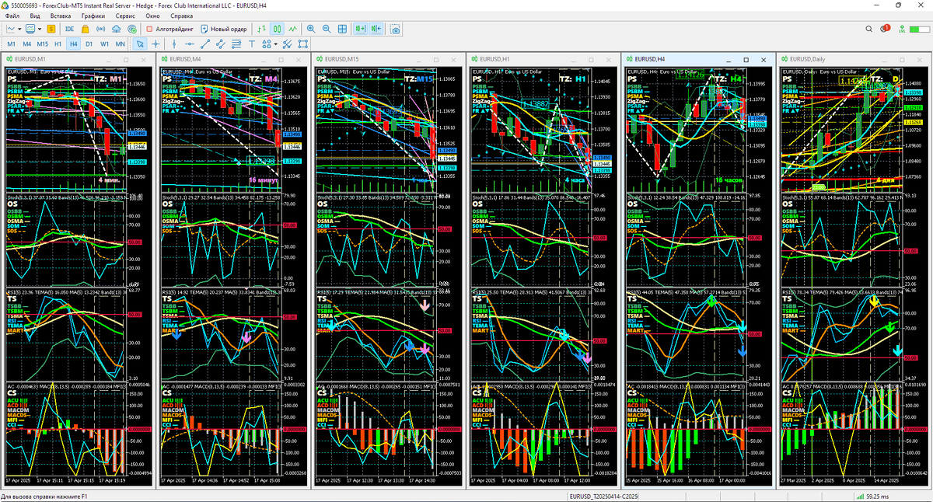Open the Вид menu
Image resolution: width=933 pixels, height=502 pixels.
click(35, 16)
